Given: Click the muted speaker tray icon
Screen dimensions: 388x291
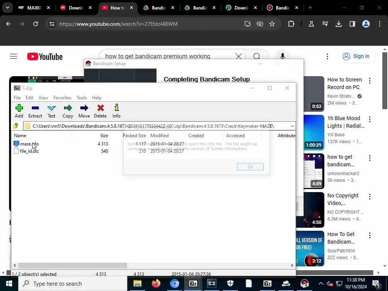Looking at the screenshot, I should (329, 283).
